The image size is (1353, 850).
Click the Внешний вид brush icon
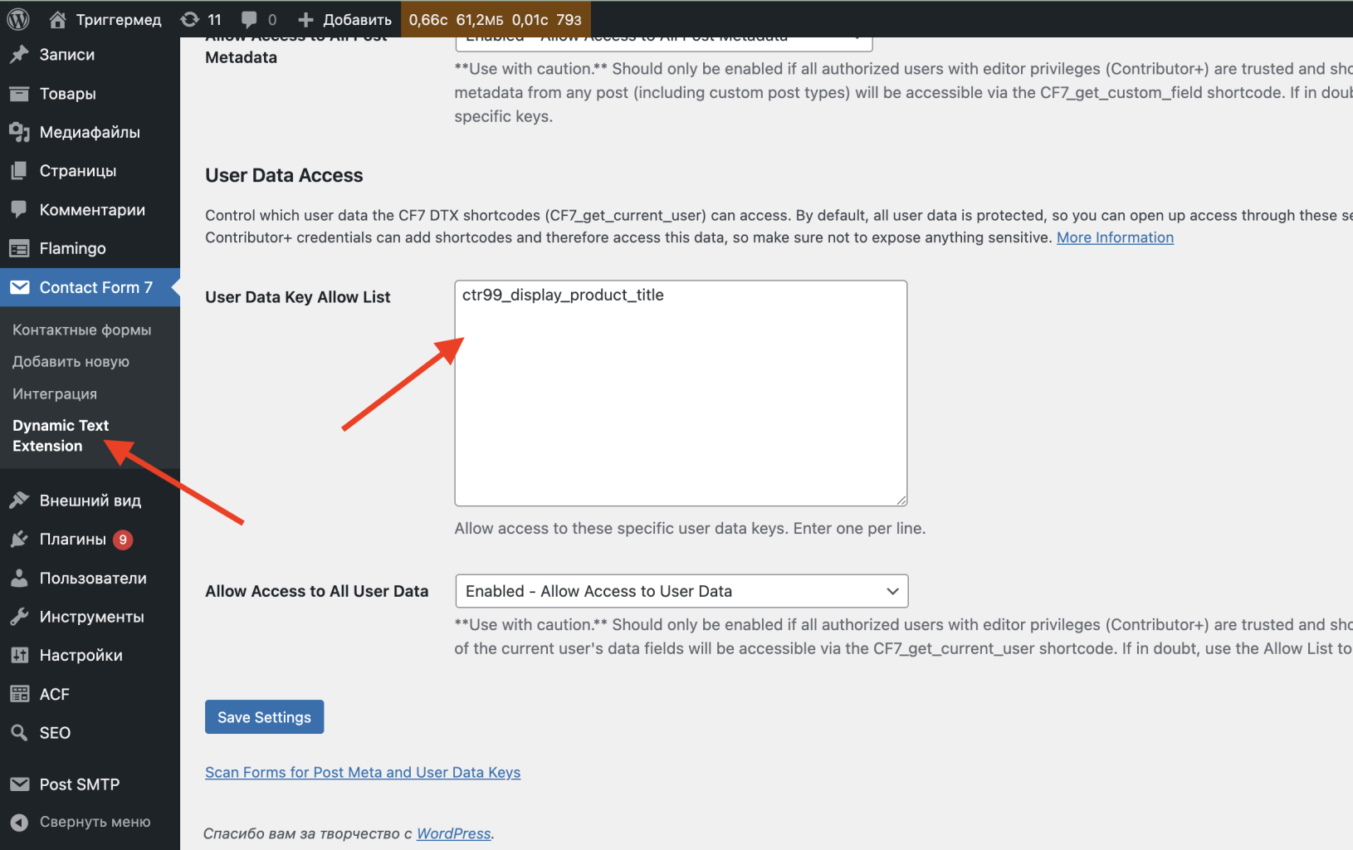(x=19, y=501)
